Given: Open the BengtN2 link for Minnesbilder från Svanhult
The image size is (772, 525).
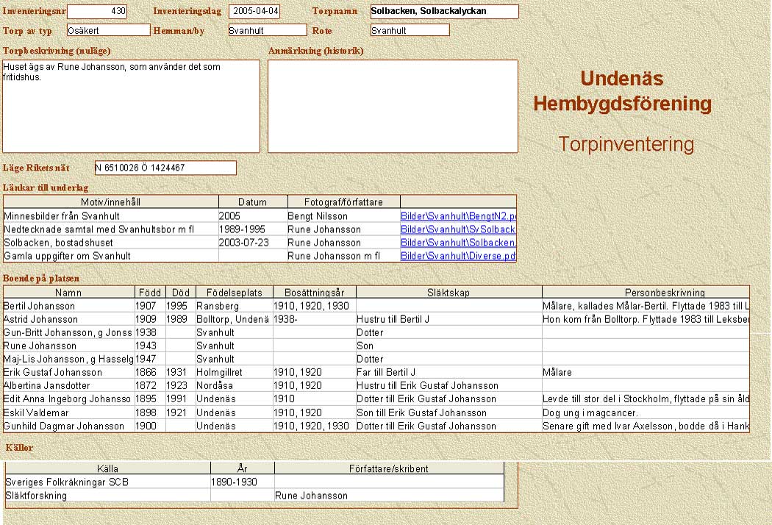Looking at the screenshot, I should (x=458, y=216).
